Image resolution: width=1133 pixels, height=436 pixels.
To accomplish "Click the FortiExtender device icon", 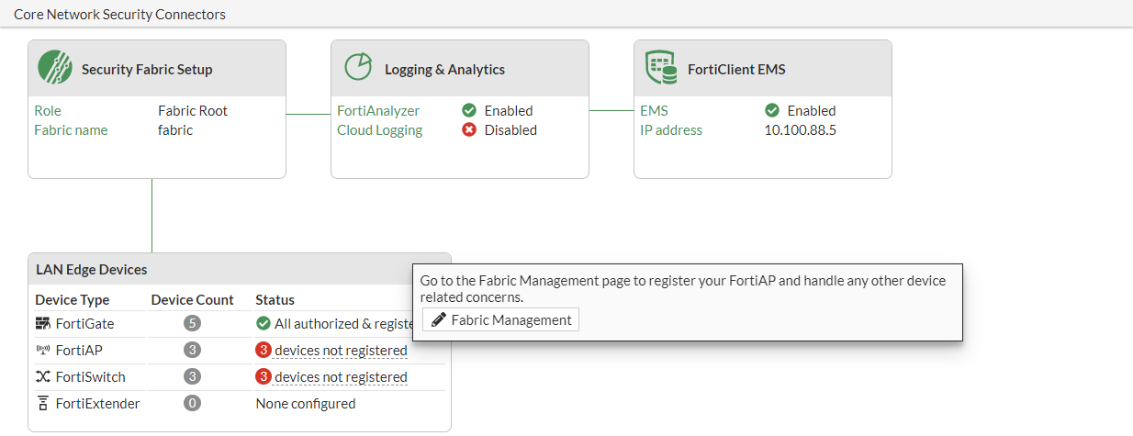I will pos(42,403).
